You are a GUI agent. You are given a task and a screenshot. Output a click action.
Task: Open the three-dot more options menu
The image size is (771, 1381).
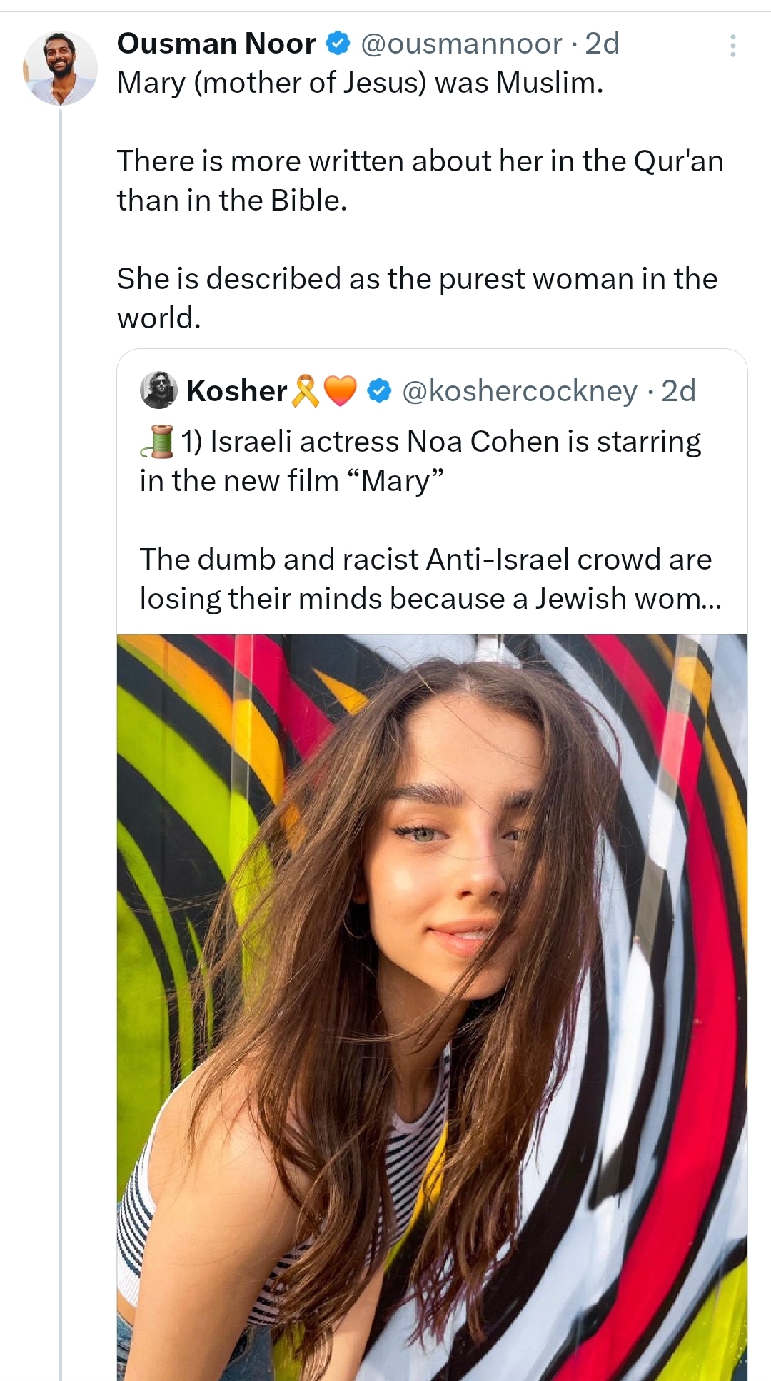pos(732,46)
